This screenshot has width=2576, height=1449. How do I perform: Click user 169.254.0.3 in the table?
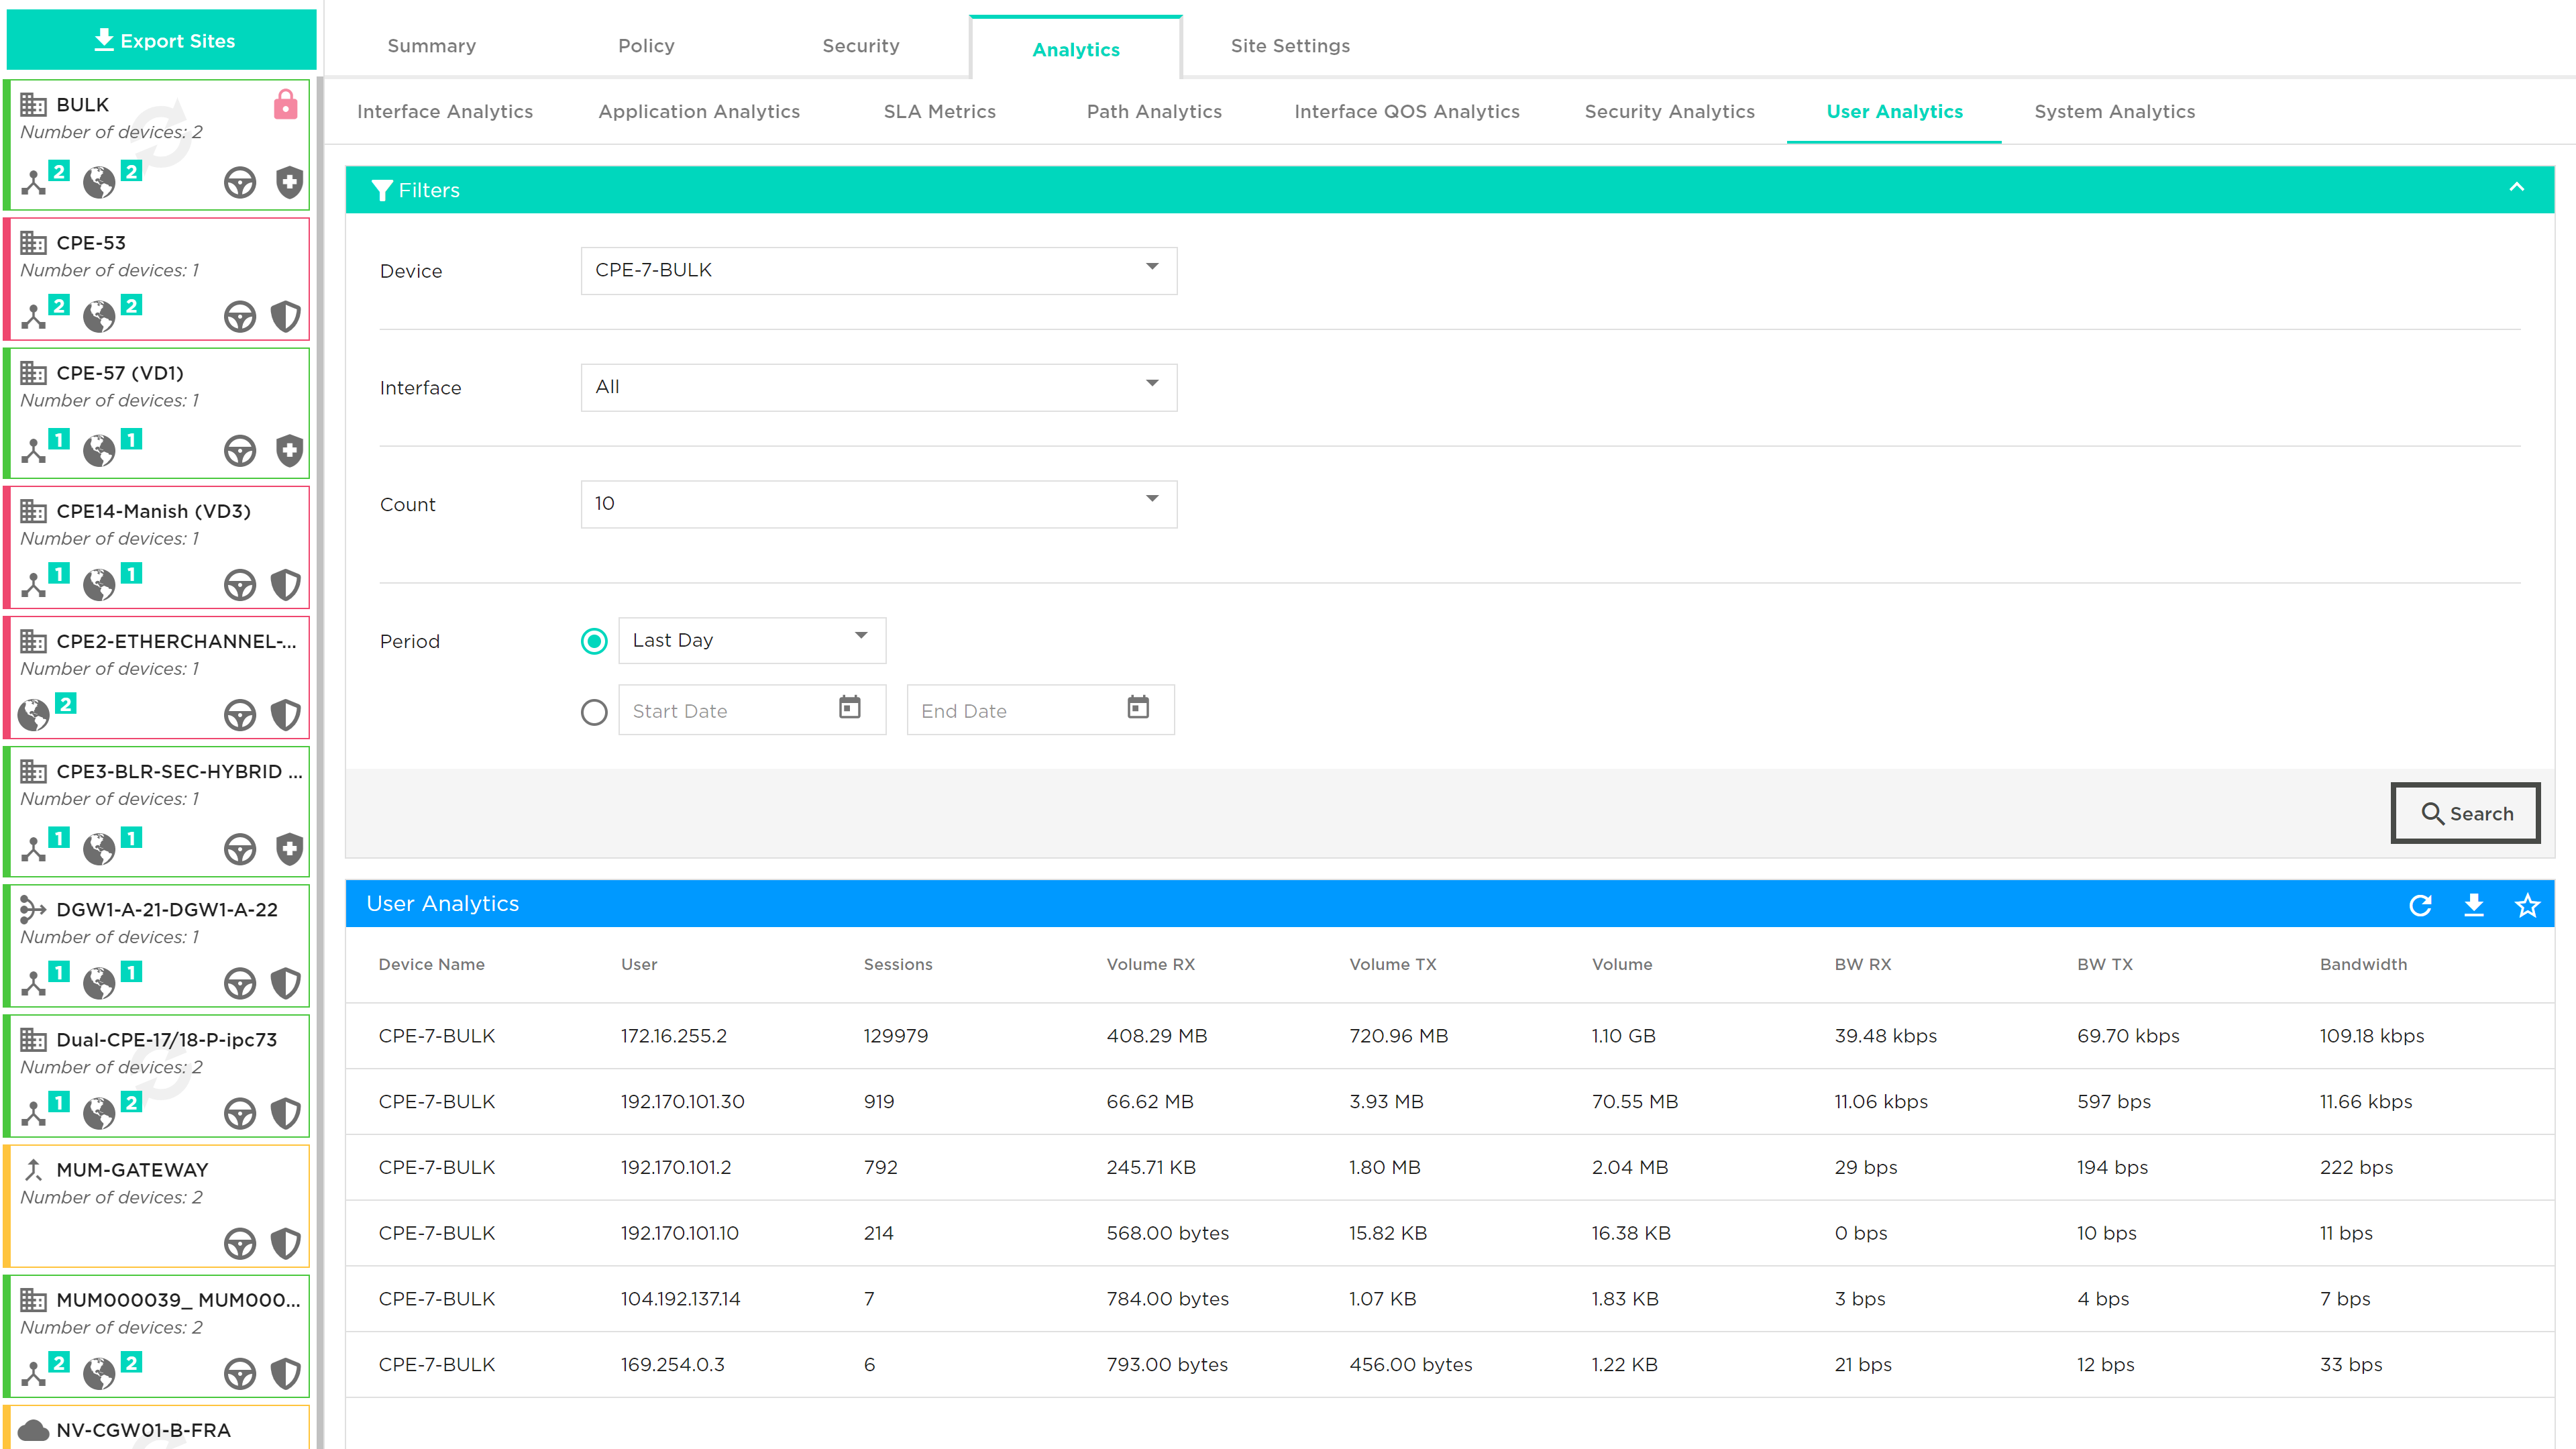tap(672, 1365)
